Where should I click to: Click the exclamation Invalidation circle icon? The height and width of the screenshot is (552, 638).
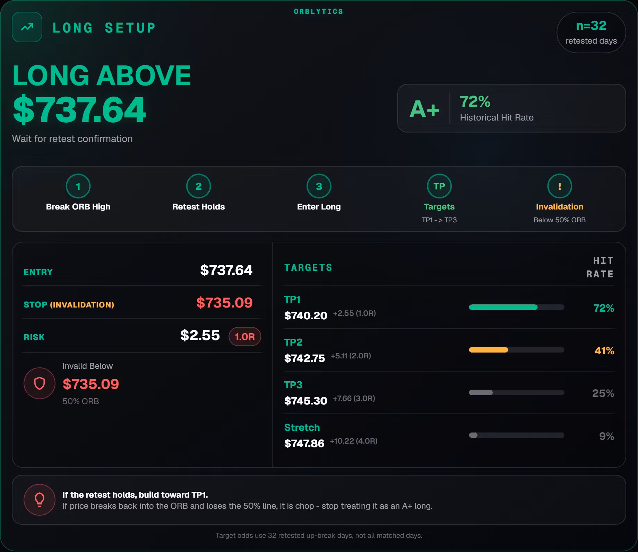tap(559, 186)
